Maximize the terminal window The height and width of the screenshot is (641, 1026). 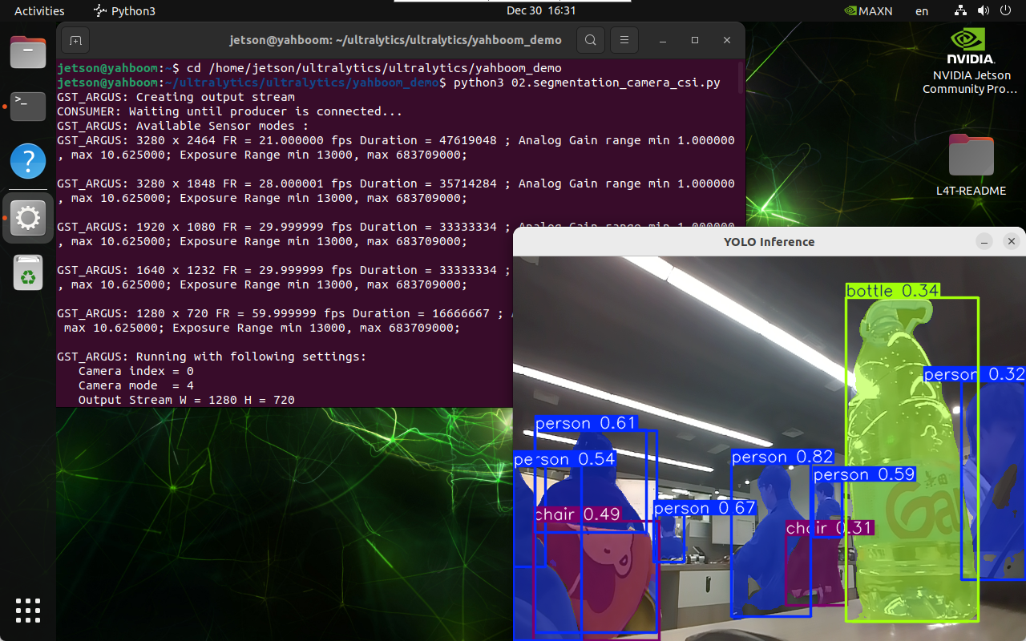pyautogui.click(x=695, y=40)
